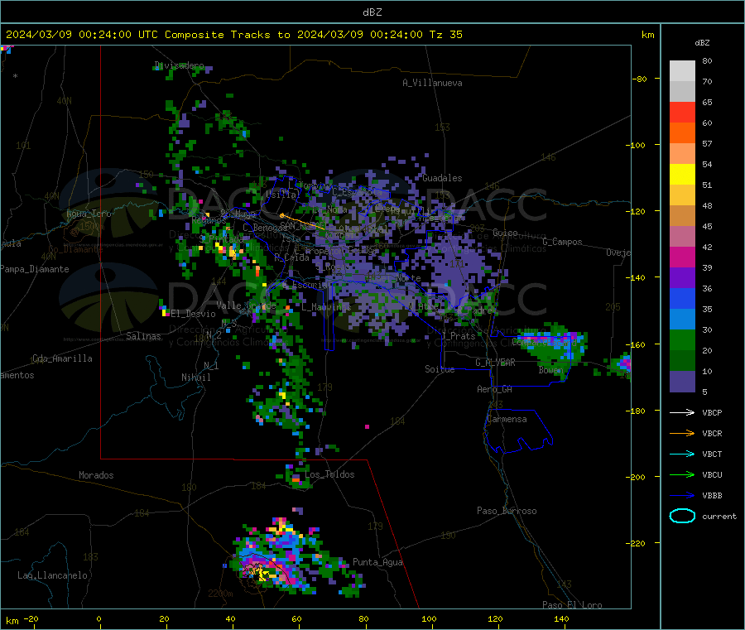Click the composite tracks timestamp header text

(x=233, y=35)
